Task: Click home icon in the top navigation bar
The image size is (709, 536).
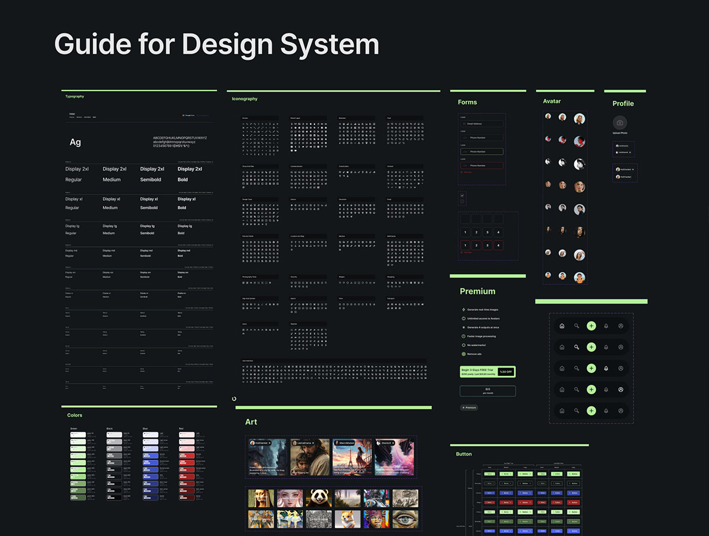Action: (562, 326)
